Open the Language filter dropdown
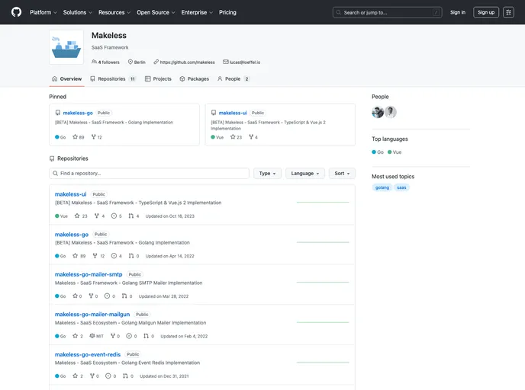 click(305, 174)
